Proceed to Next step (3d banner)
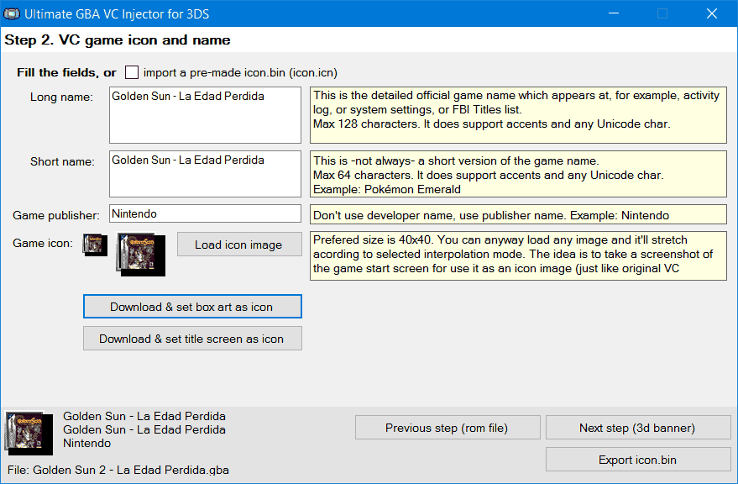The height and width of the screenshot is (484, 738). [638, 428]
